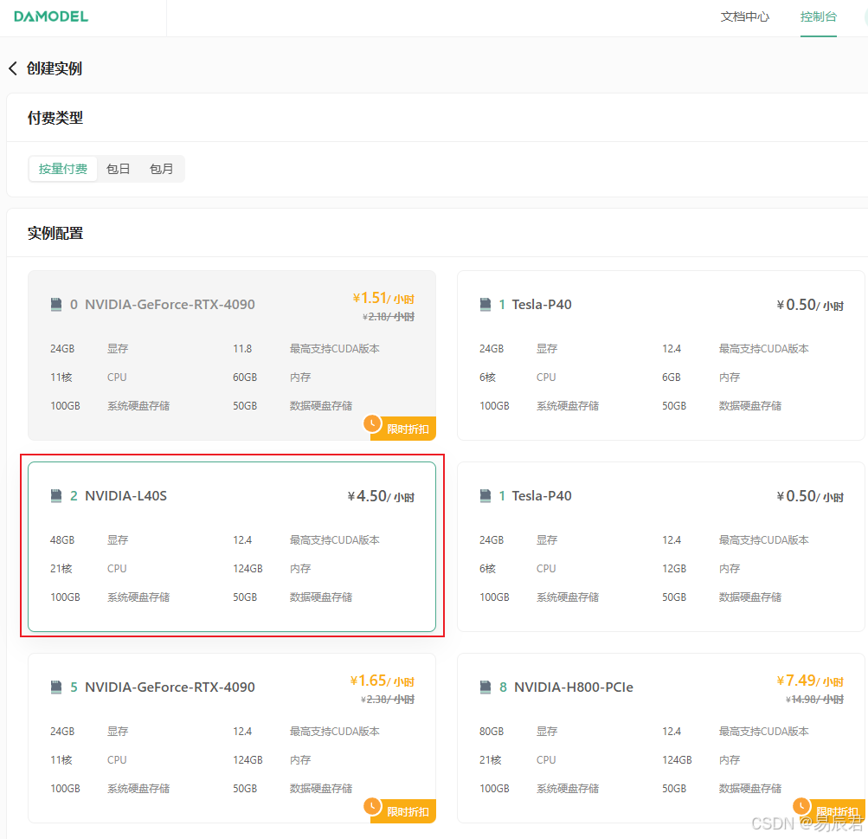Click the DAMODEL logo
Viewport: 868px width, 839px height.
[51, 16]
